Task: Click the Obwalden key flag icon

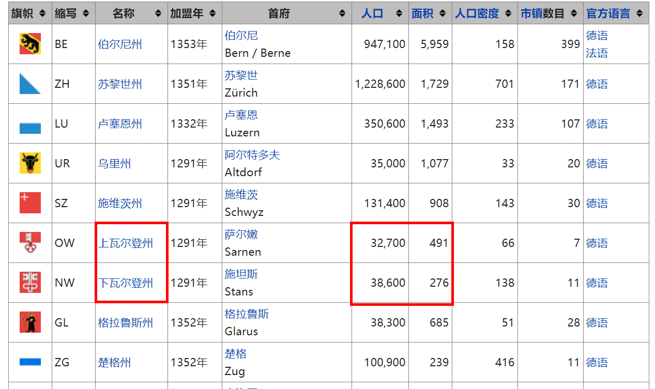Action: 30,243
